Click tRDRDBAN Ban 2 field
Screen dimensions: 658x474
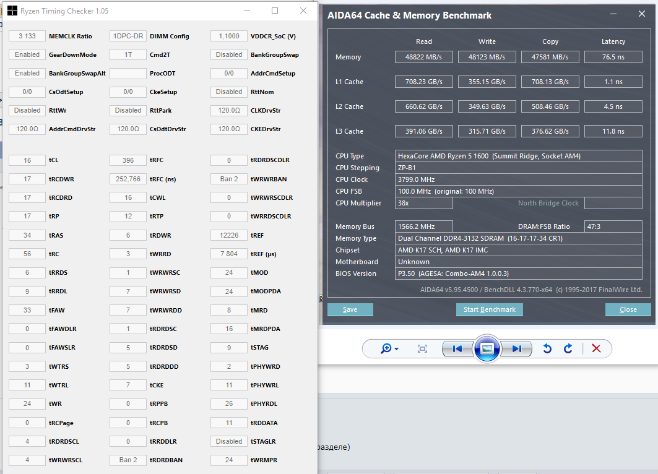pyautogui.click(x=128, y=460)
